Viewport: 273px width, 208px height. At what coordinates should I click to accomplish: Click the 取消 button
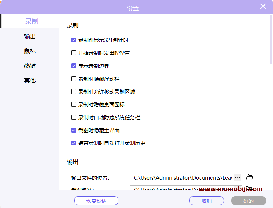tap(207, 201)
